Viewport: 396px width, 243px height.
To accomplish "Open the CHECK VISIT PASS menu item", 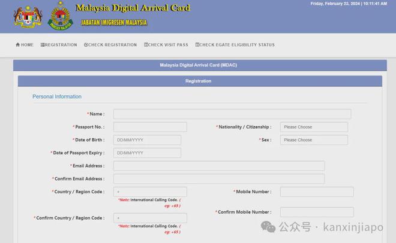I will [166, 45].
